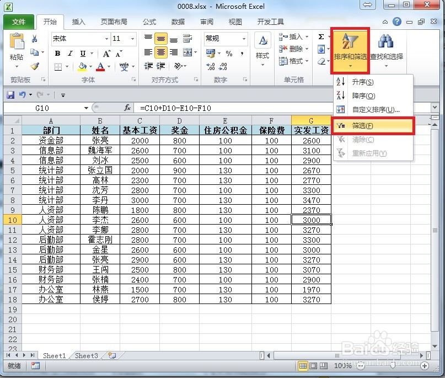Decrease font size with small A icon
445x378 pixels.
click(x=119, y=54)
